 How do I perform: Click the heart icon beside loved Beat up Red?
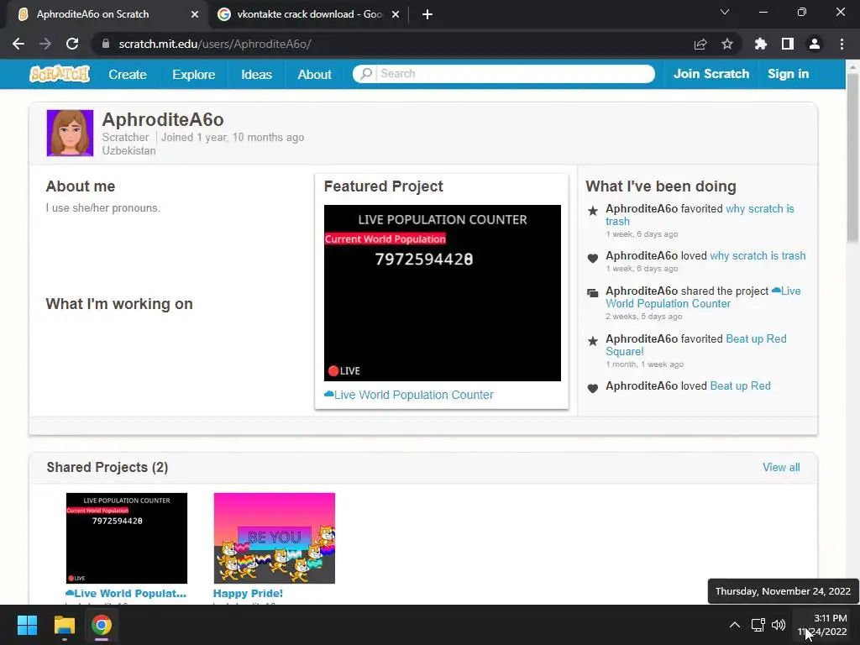(x=593, y=388)
